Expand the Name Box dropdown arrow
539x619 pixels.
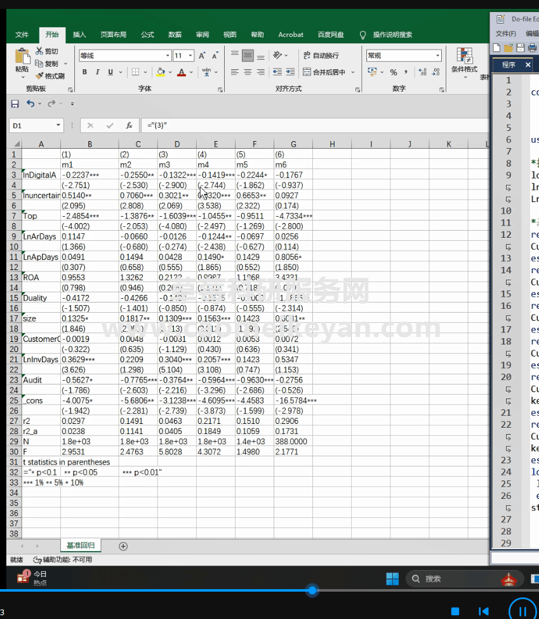point(58,125)
